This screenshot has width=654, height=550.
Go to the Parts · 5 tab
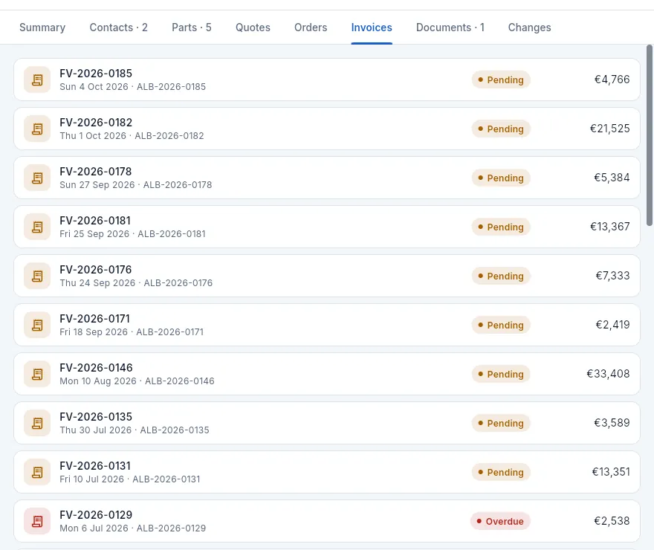coord(192,27)
